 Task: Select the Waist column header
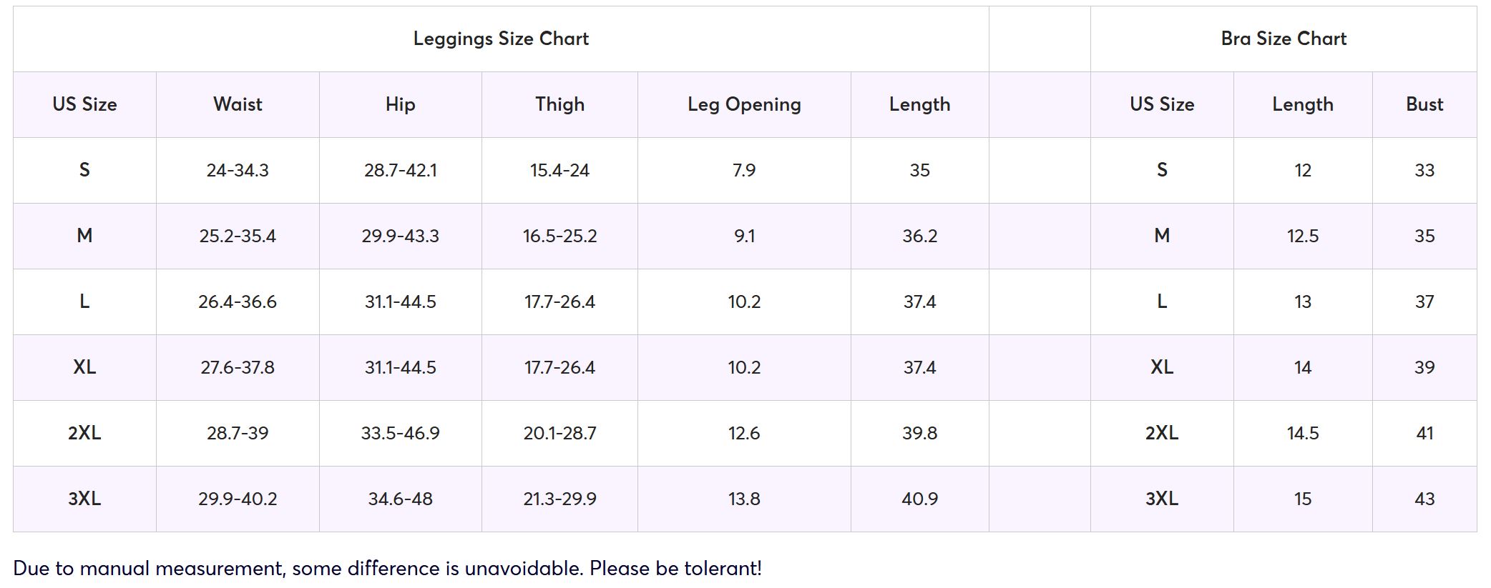click(x=238, y=104)
